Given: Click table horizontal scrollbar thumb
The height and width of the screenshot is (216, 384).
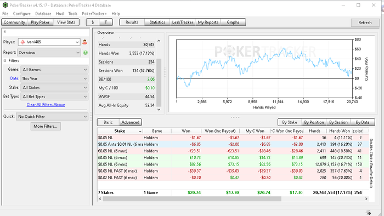Looking at the screenshot, I should [192, 199].
